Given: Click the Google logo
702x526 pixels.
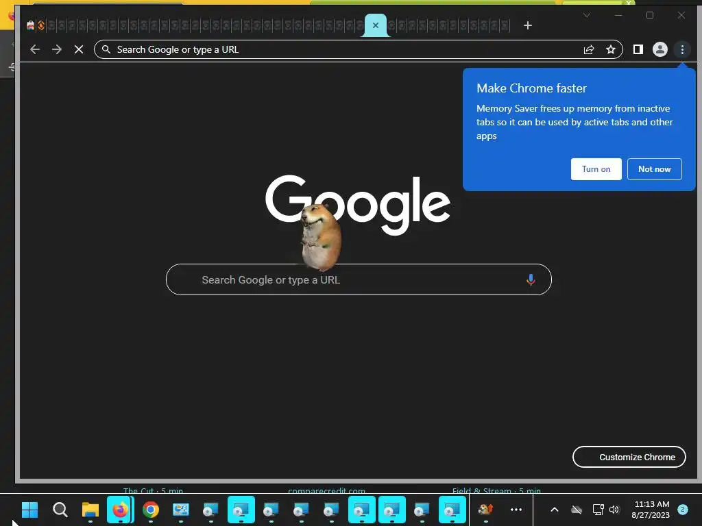Looking at the screenshot, I should point(358,204).
